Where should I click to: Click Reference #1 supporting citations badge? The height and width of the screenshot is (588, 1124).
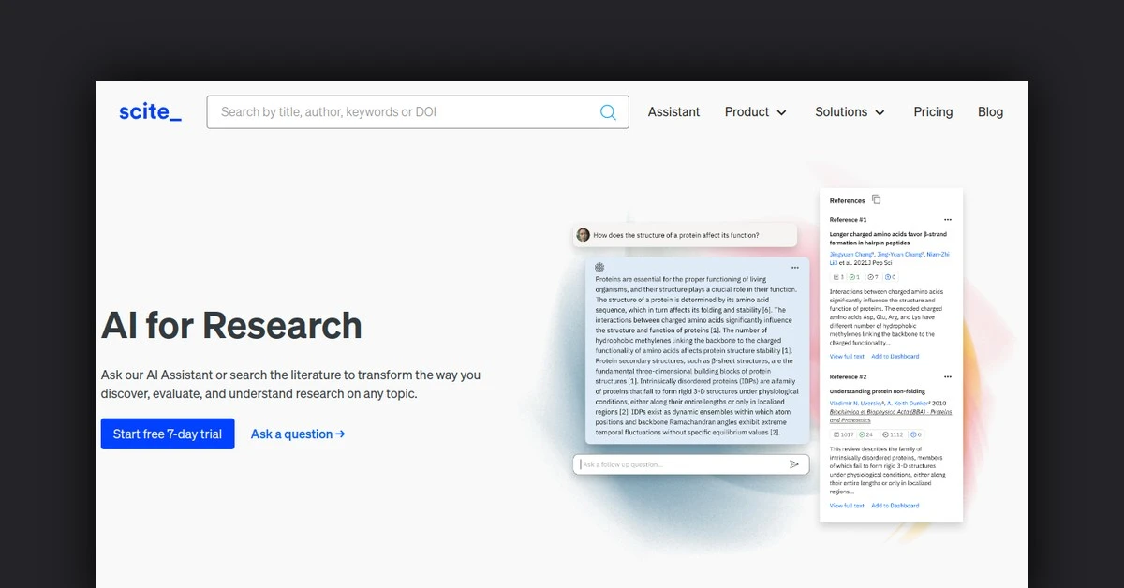[854, 277]
